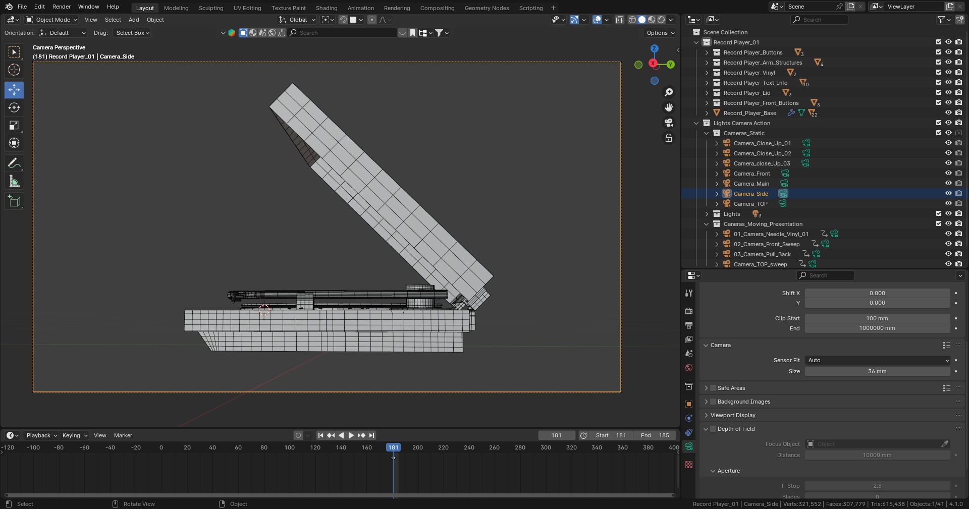The width and height of the screenshot is (969, 509).
Task: Play the animation forward
Action: point(351,435)
